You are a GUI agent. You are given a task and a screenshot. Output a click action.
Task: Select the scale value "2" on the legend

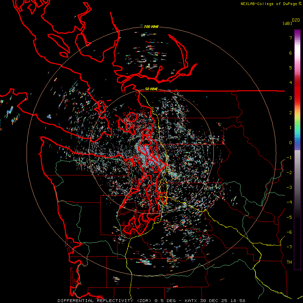click(x=291, y=113)
